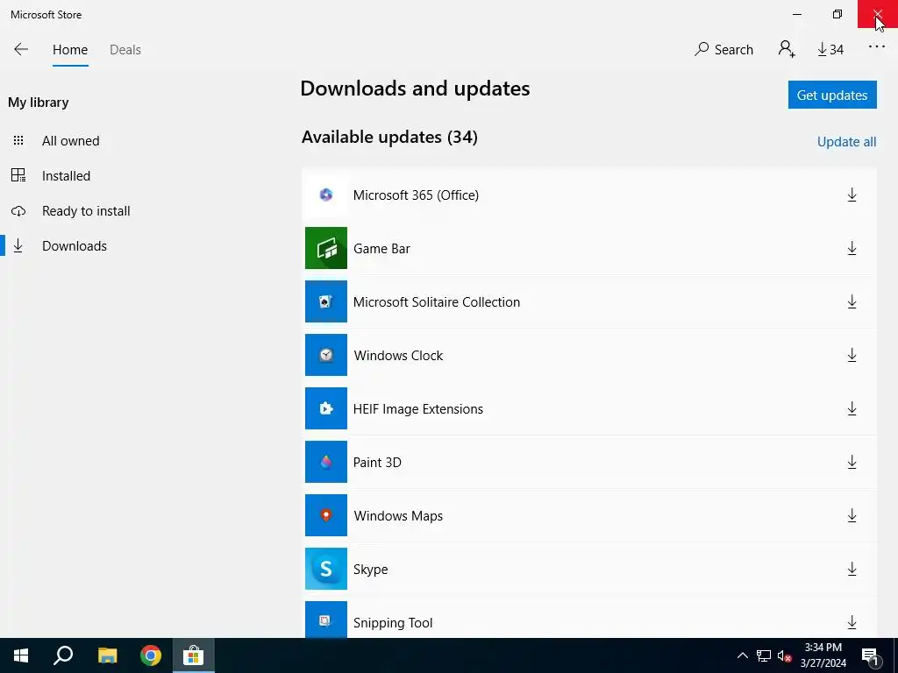Click the network status tray icon
The width and height of the screenshot is (898, 673).
point(764,655)
